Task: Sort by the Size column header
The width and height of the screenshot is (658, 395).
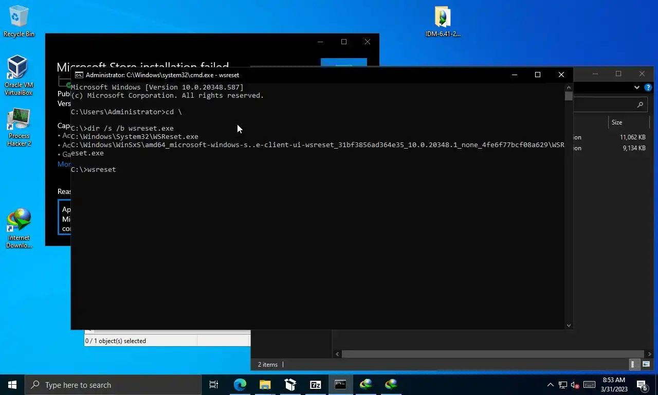Action: click(x=628, y=122)
